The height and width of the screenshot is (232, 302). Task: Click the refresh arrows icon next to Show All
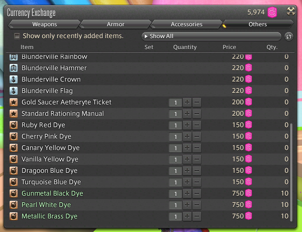click(289, 36)
